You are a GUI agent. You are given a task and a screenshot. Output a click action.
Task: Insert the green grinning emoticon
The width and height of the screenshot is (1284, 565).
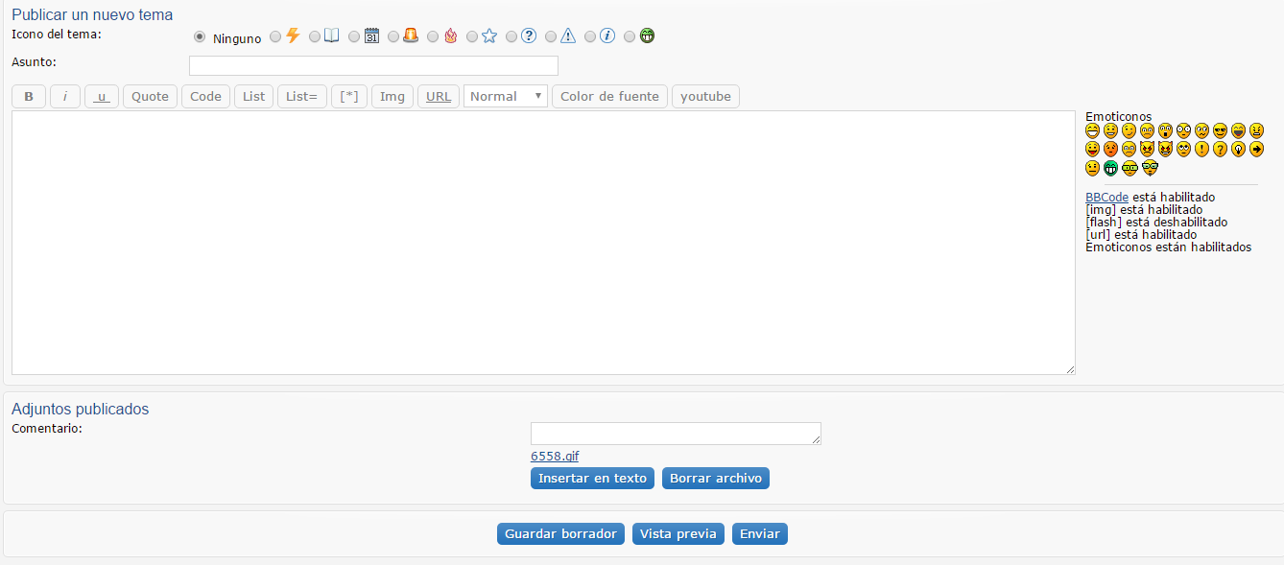1110,168
